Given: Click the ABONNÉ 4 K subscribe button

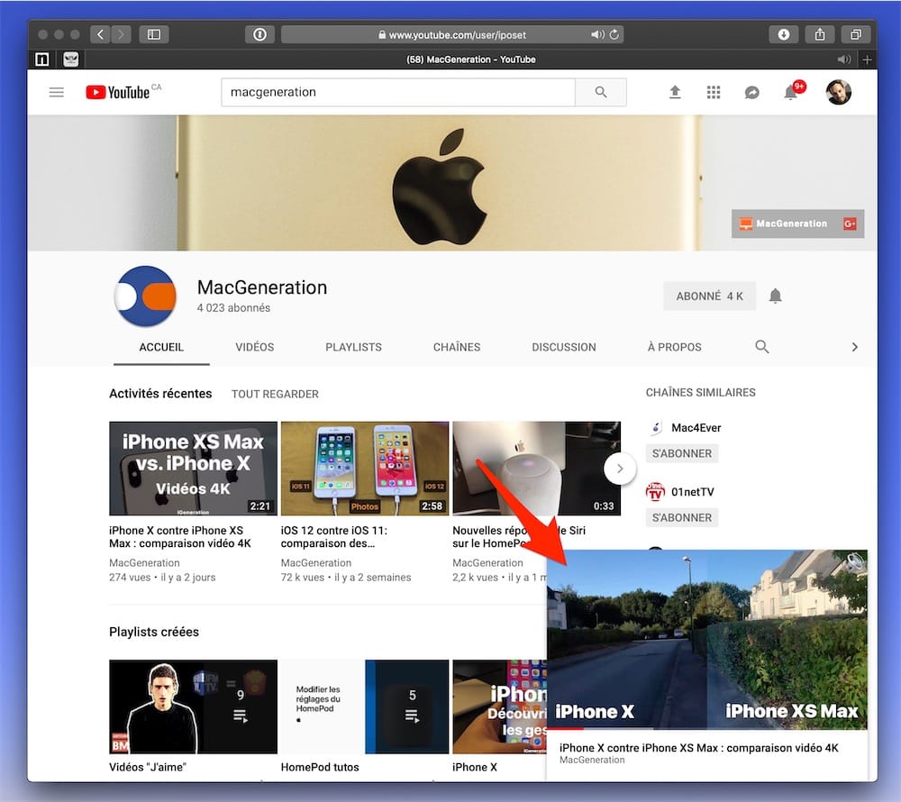Looking at the screenshot, I should [x=709, y=296].
